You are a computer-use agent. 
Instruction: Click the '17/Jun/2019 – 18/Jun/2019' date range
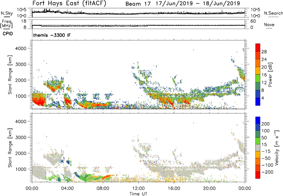pos(198,4)
